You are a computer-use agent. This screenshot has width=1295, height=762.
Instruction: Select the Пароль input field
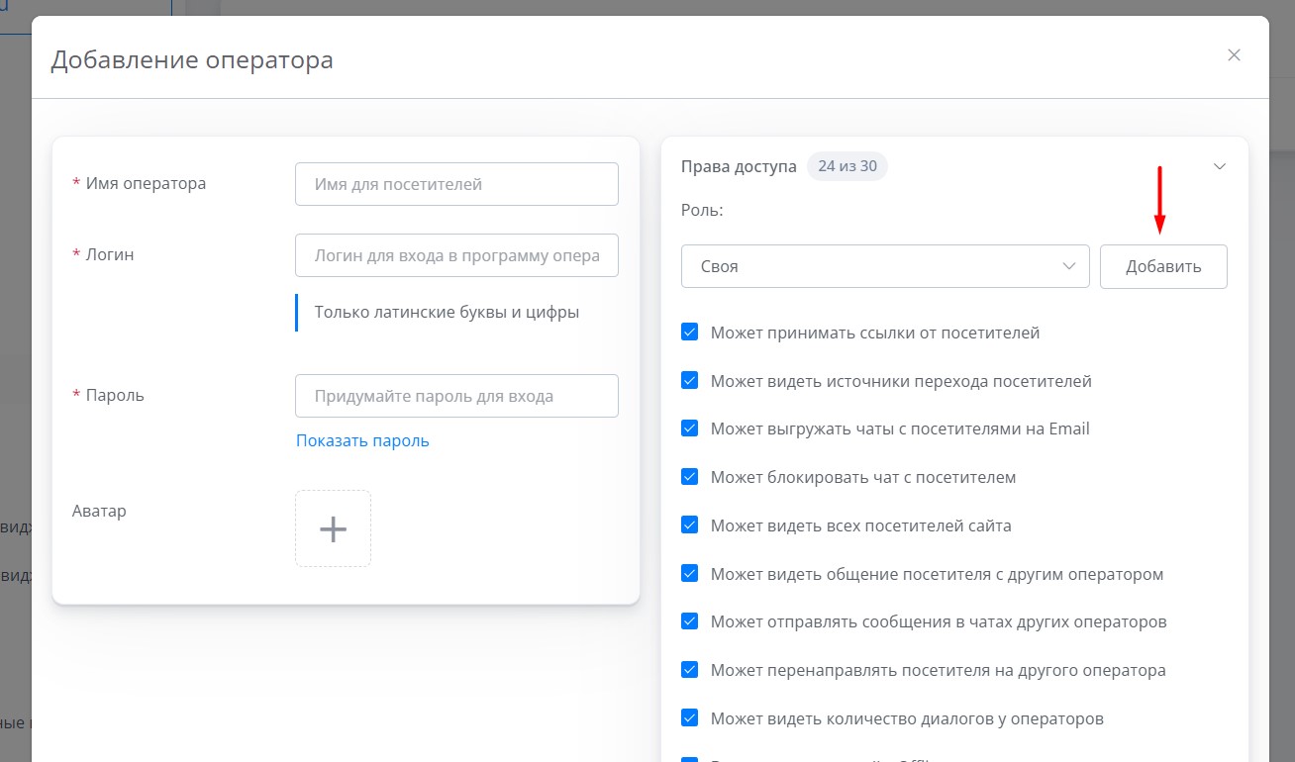tap(456, 396)
